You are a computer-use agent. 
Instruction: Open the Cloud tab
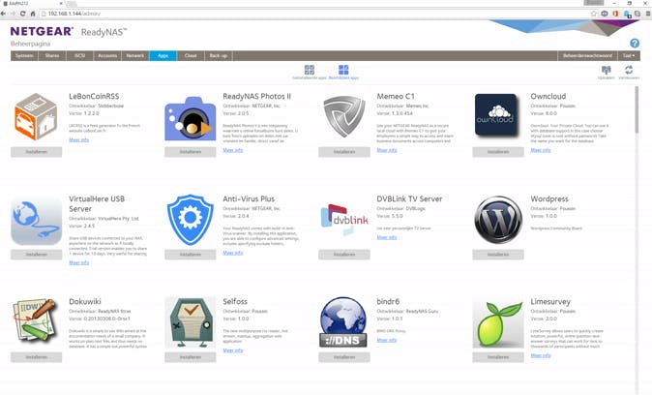click(191, 56)
